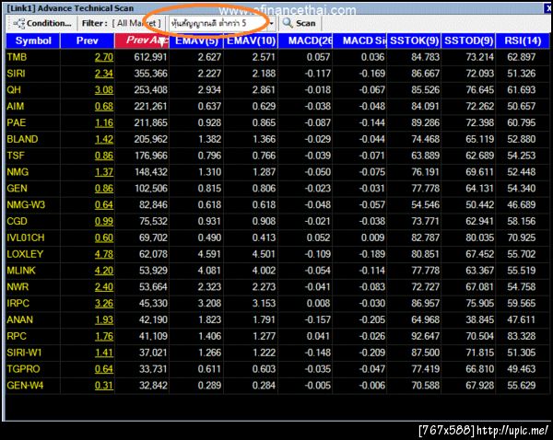Click the Condition tree icon

[x=18, y=24]
